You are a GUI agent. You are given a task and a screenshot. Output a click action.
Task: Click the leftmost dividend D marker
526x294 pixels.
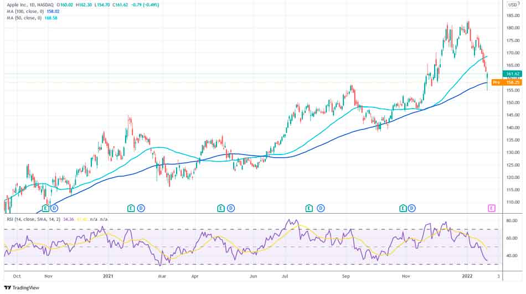[54, 208]
